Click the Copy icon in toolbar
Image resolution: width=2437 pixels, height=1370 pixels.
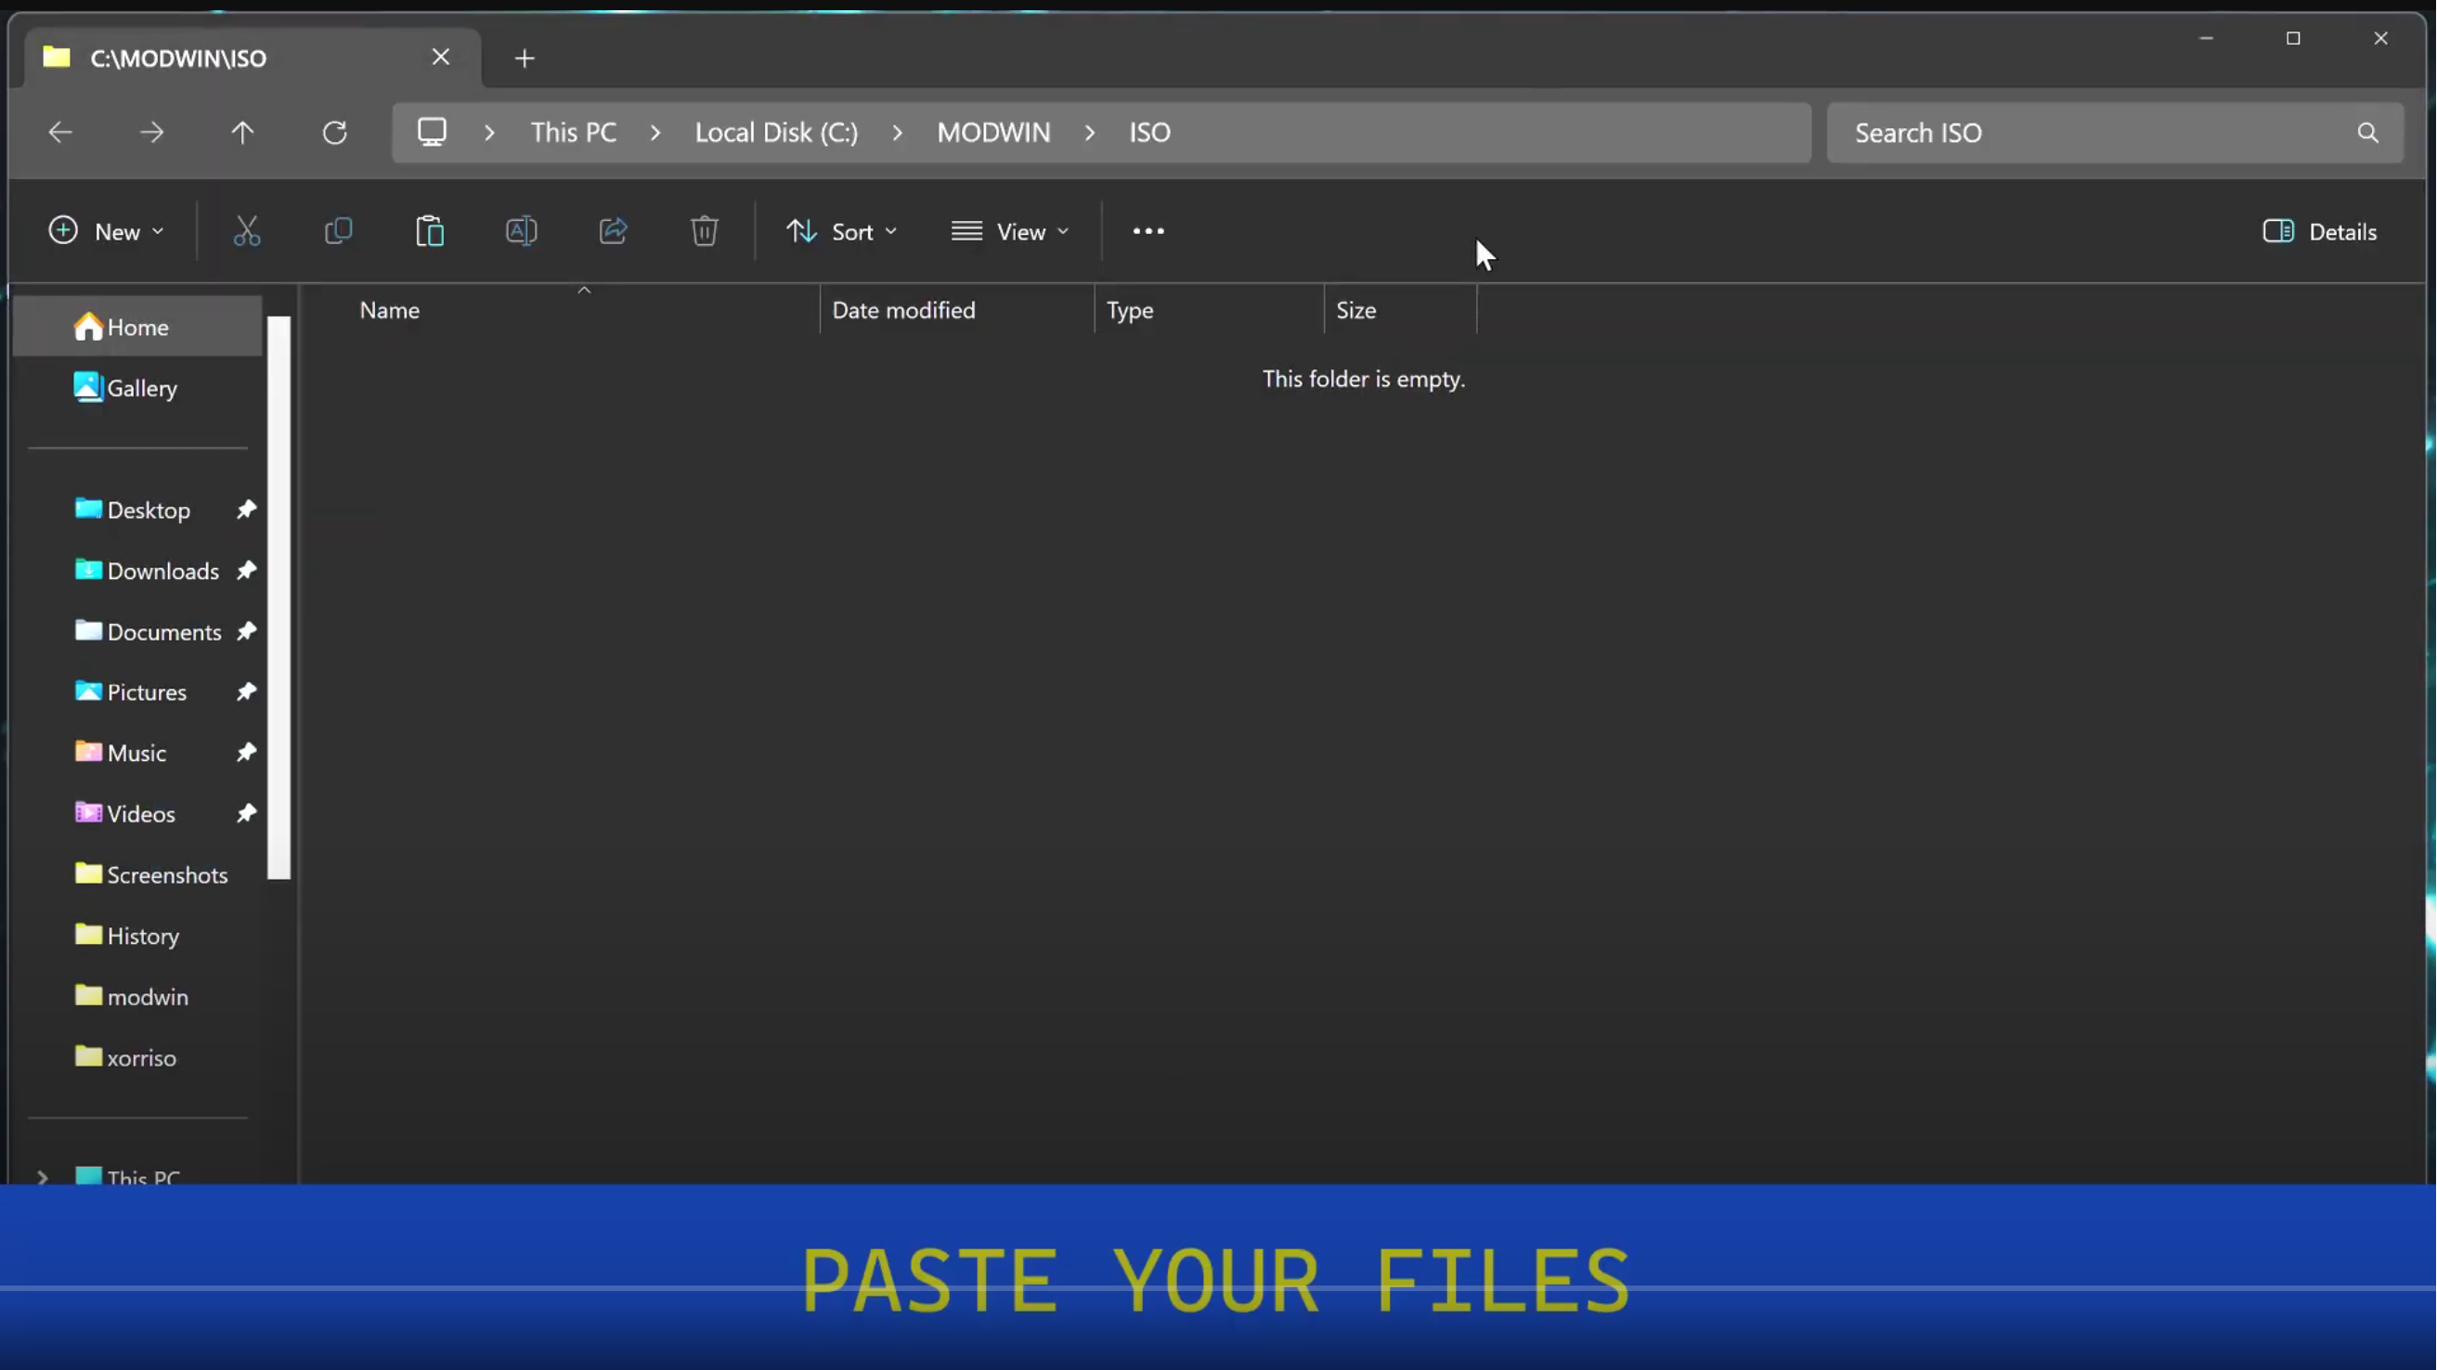coord(338,231)
